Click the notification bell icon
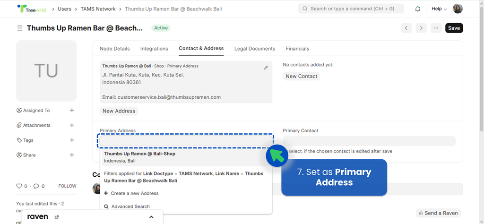Image resolution: width=484 pixels, height=224 pixels. coord(417,9)
